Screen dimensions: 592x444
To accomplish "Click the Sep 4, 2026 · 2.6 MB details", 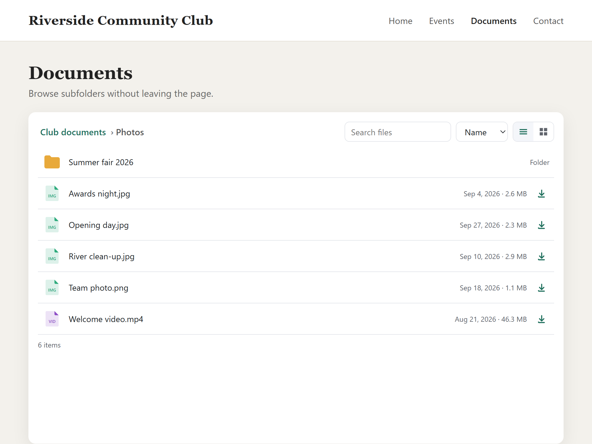I will 495,194.
